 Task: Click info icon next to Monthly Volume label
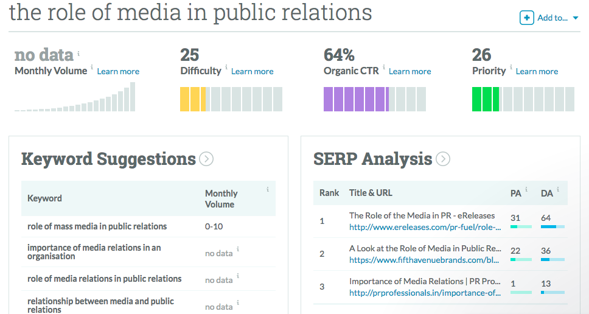(x=92, y=68)
